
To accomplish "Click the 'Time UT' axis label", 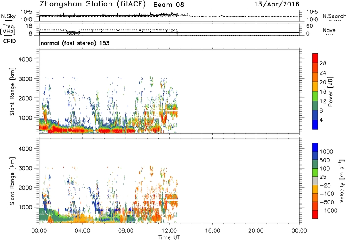I will (169, 237).
